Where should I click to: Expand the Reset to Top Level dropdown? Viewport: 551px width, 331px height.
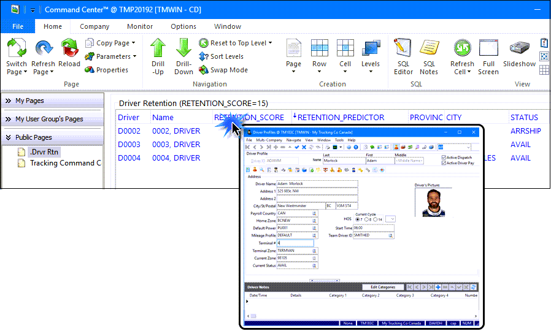(270, 43)
